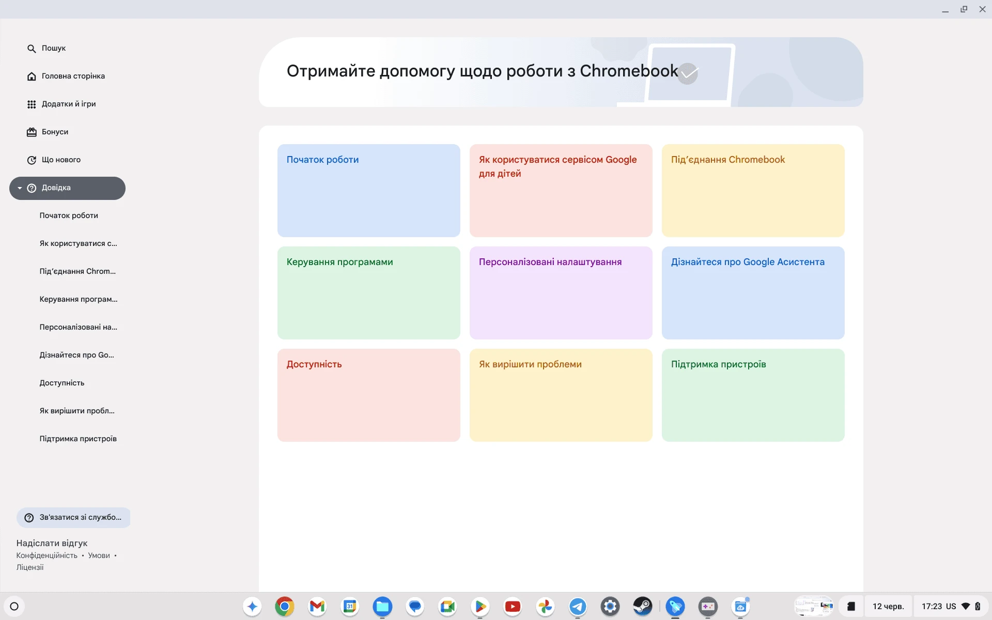This screenshot has height=620, width=992.
Task: Click the gift icon next to Бонуси
Action: coord(32,132)
